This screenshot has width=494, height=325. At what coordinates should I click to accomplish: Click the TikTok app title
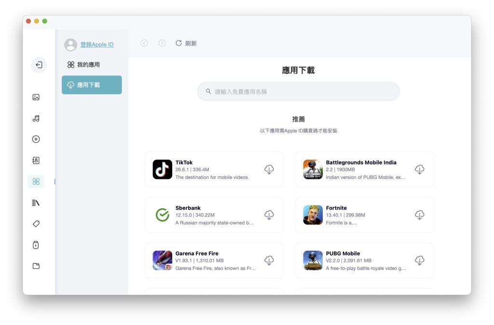pyautogui.click(x=184, y=162)
